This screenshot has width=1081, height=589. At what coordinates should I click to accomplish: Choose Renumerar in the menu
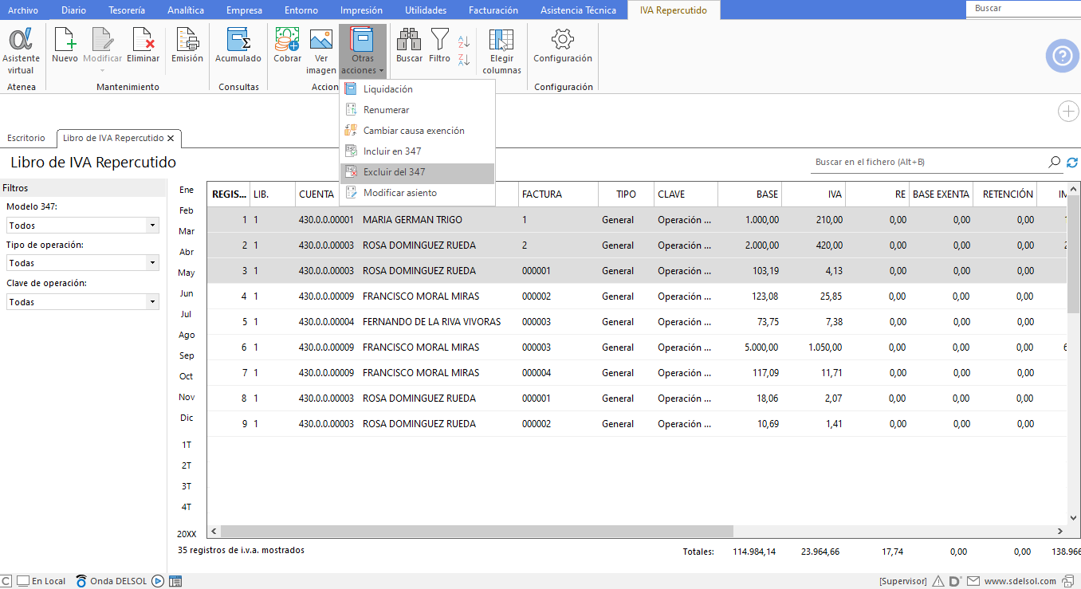pos(418,110)
